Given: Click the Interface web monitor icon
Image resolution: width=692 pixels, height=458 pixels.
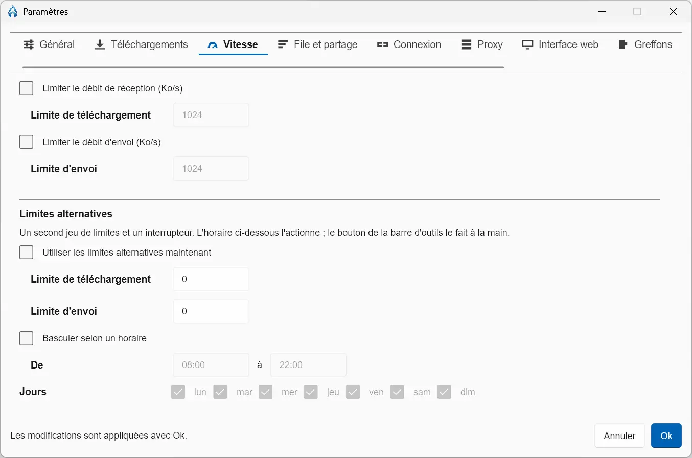Looking at the screenshot, I should [528, 44].
